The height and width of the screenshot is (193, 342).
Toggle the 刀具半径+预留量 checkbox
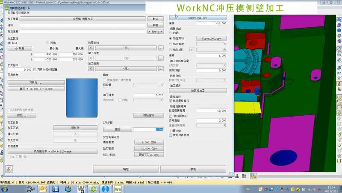pyautogui.click(x=35, y=70)
